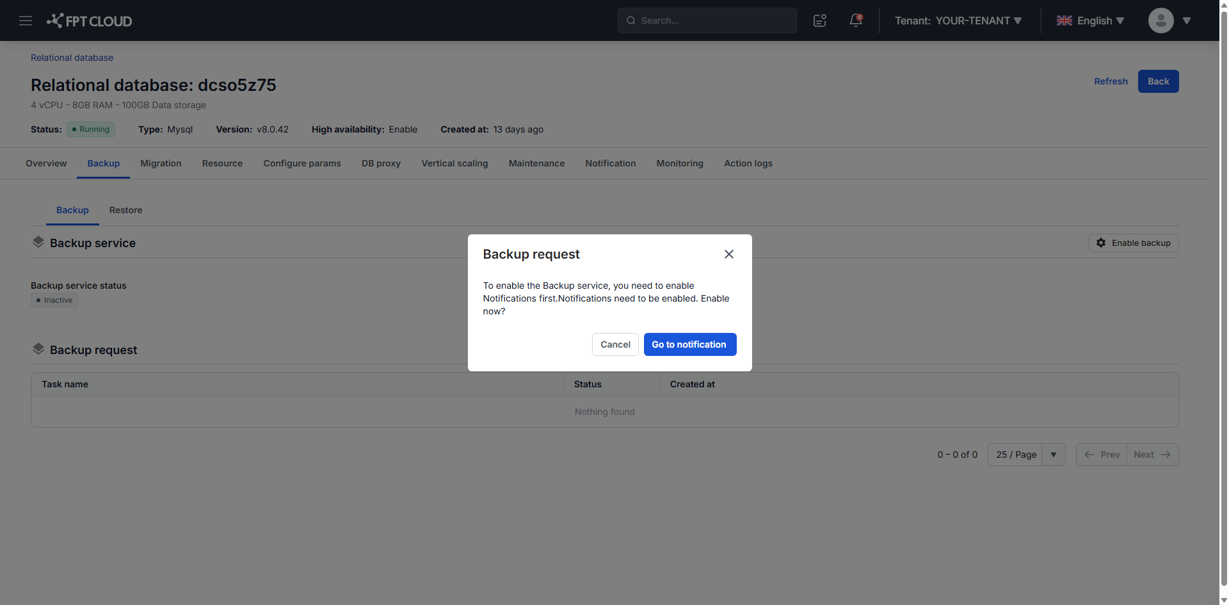Click the Enable backup button

pos(1133,243)
